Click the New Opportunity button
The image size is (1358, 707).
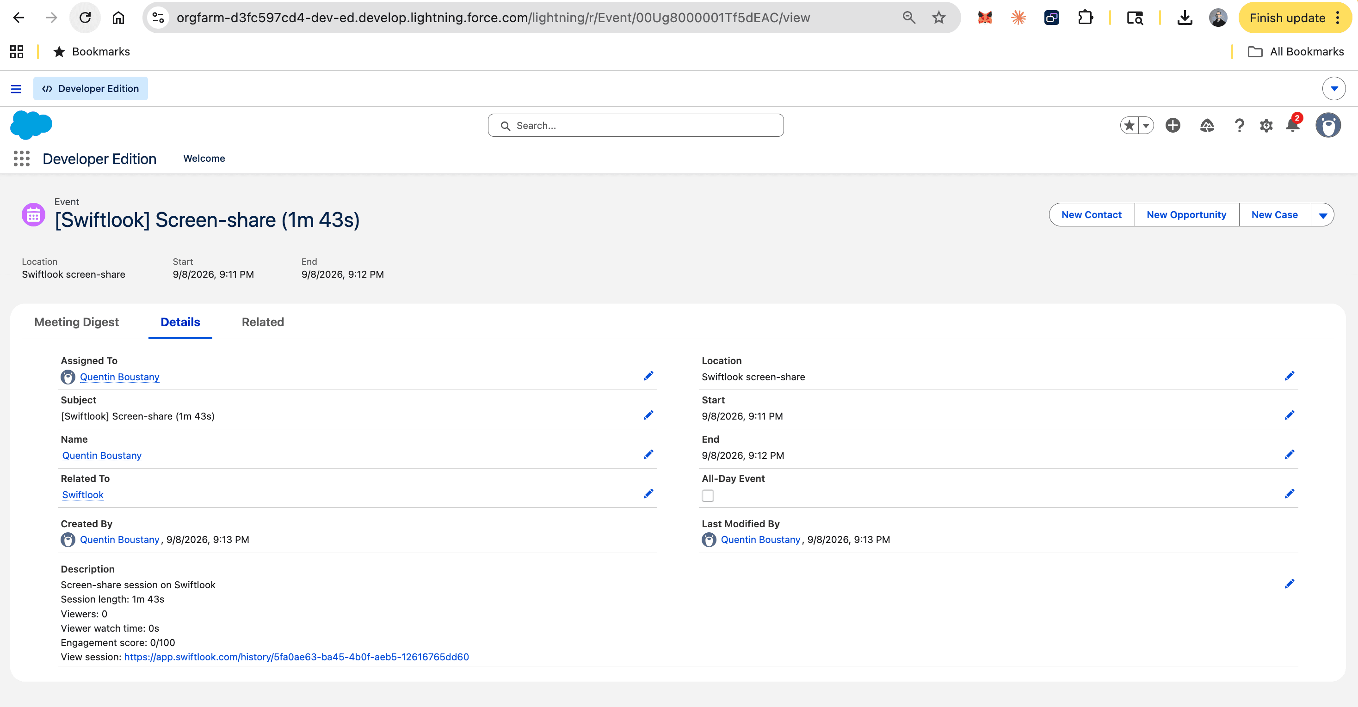pos(1186,215)
